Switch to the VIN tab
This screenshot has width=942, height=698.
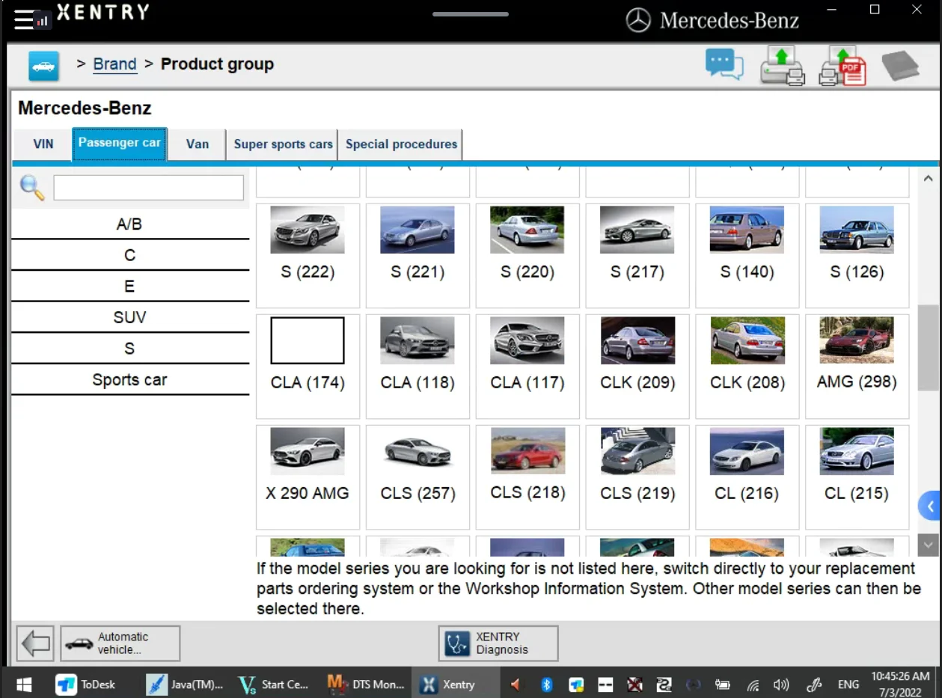click(43, 144)
